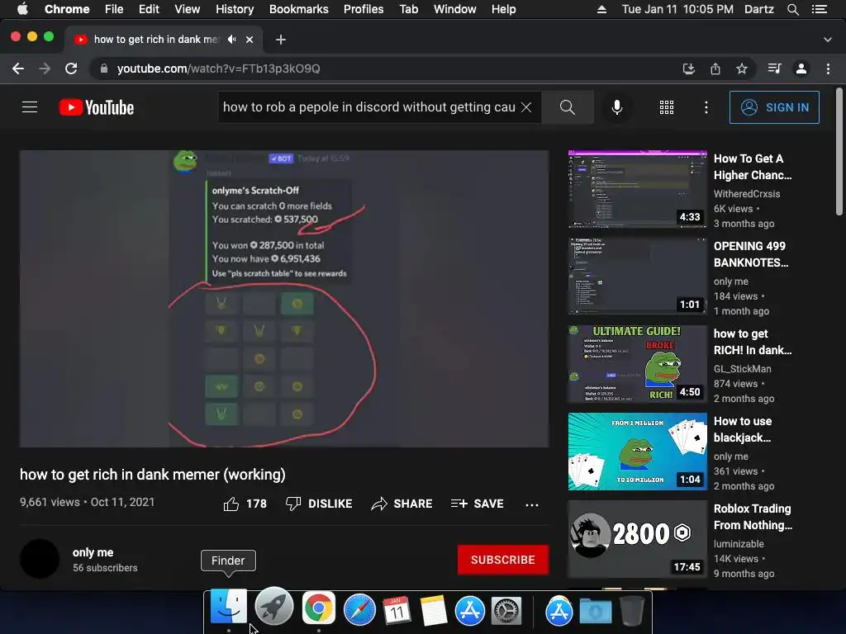Open 'Roblox Trading From Nothing' thumbnail
Viewport: 846px width, 634px height.
click(x=637, y=539)
